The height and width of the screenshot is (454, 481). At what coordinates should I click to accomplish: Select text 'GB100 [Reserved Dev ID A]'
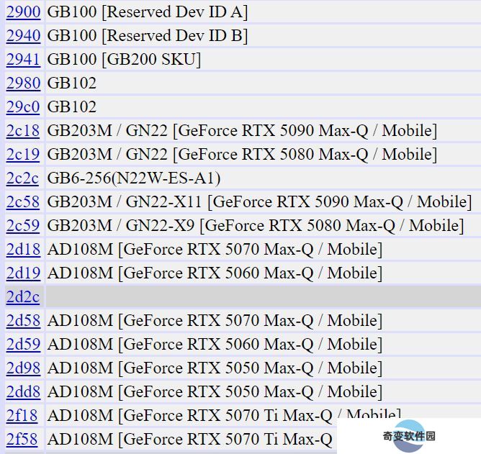[147, 12]
